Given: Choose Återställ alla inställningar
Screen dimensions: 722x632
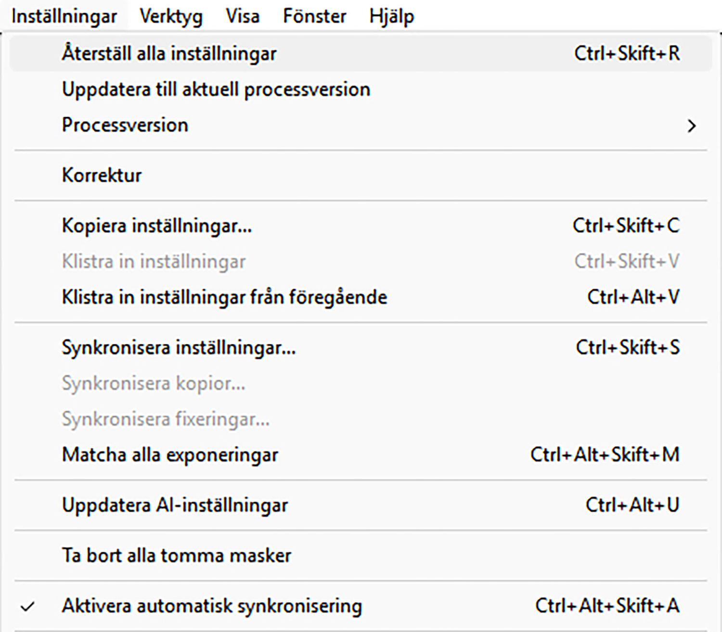Looking at the screenshot, I should 169,53.
